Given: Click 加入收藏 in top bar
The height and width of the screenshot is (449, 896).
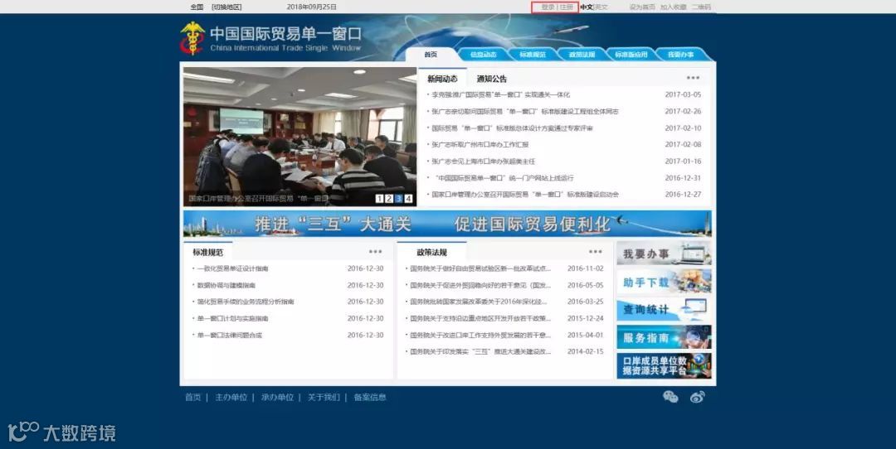Looking at the screenshot, I should tap(673, 7).
